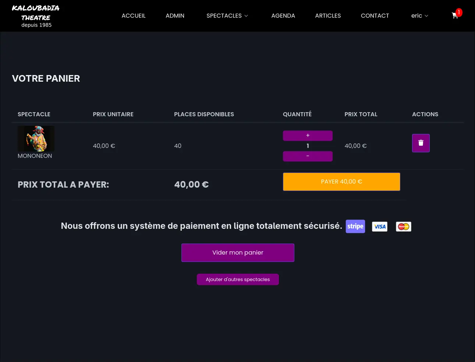Image resolution: width=475 pixels, height=362 pixels.
Task: Click Ajouter d'autres spectacles link
Action: (237, 279)
